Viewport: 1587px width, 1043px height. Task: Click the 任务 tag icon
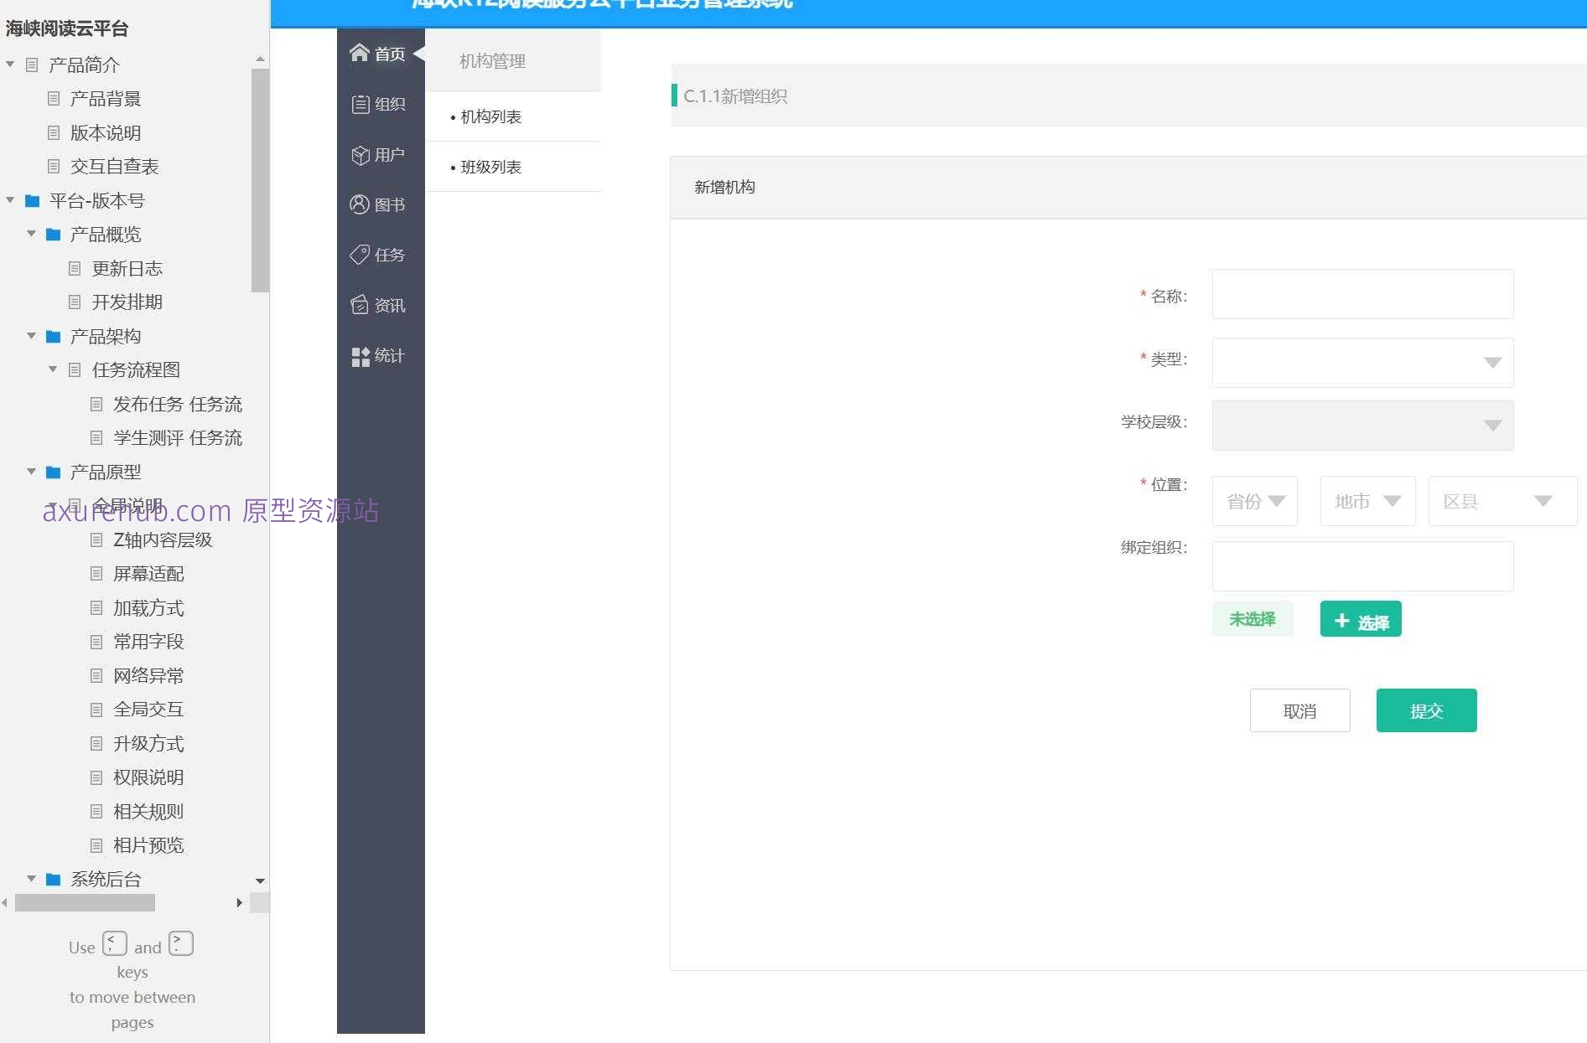click(x=360, y=255)
